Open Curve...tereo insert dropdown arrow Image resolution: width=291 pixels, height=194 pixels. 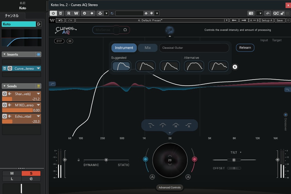pos(38,69)
